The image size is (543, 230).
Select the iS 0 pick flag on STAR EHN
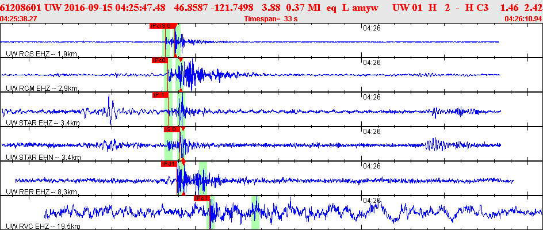pos(172,129)
